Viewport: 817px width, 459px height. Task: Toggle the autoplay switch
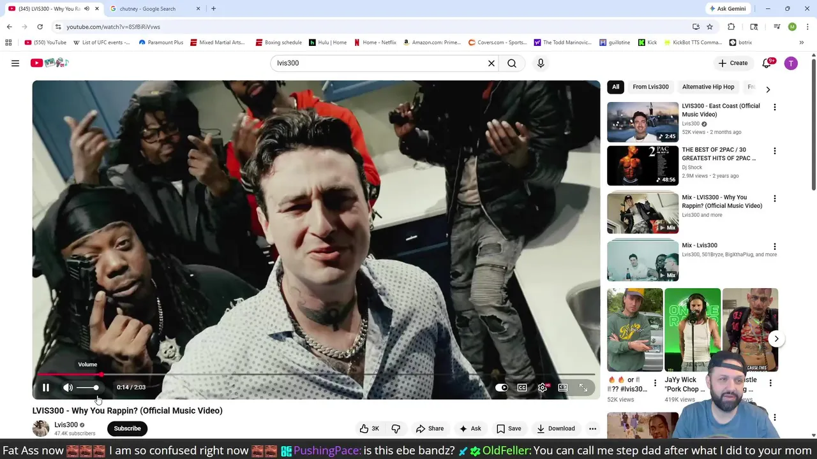pyautogui.click(x=502, y=388)
